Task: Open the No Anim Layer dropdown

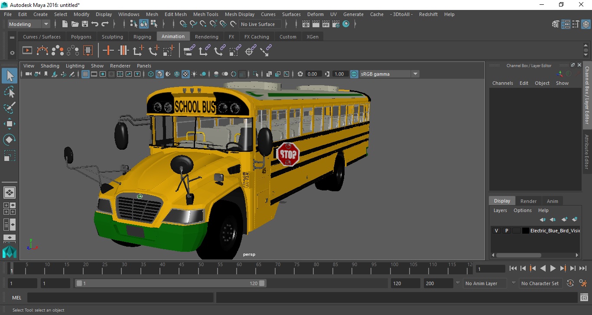Action: [x=485, y=283]
